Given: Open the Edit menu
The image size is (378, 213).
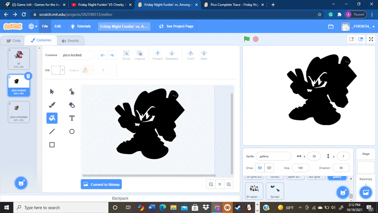Looking at the screenshot, I should [58, 27].
